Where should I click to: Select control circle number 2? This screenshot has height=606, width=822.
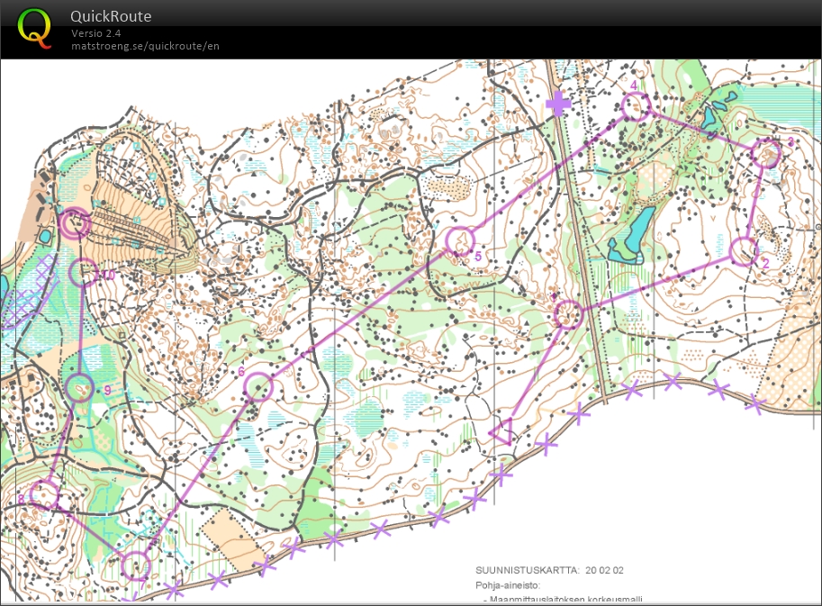[x=744, y=251]
